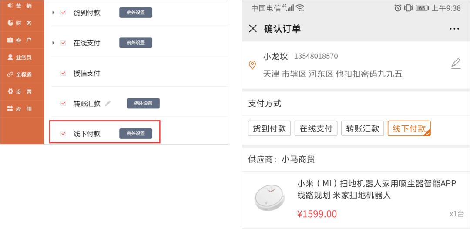470x229 pixels.
Task: Uncheck the 授信支付 checkbox
Action: point(63,73)
